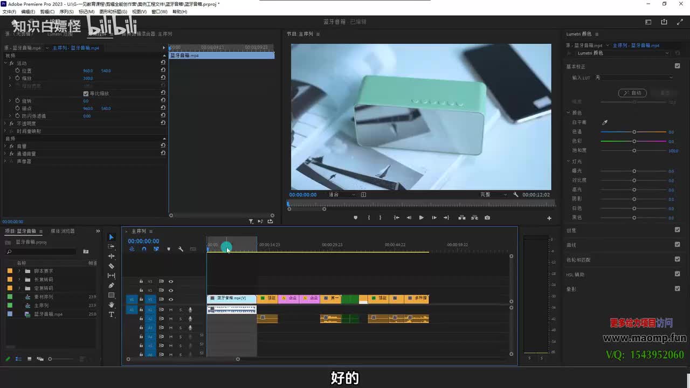Reset the 位置 parameter

pyautogui.click(x=163, y=71)
